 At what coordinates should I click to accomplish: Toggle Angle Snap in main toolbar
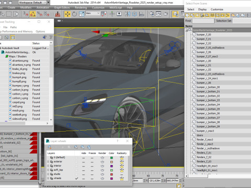(x=32, y=14)
